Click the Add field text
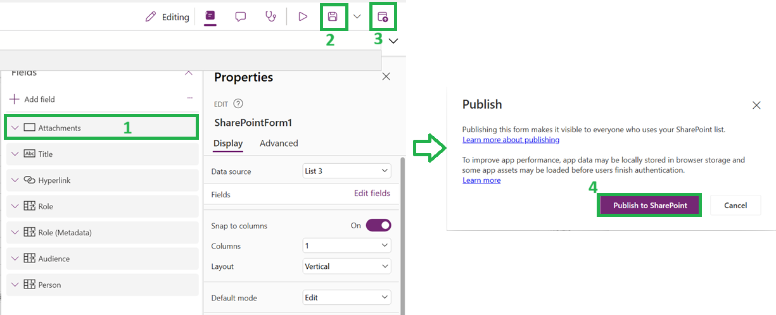Image resolution: width=776 pixels, height=315 pixels. tap(39, 99)
